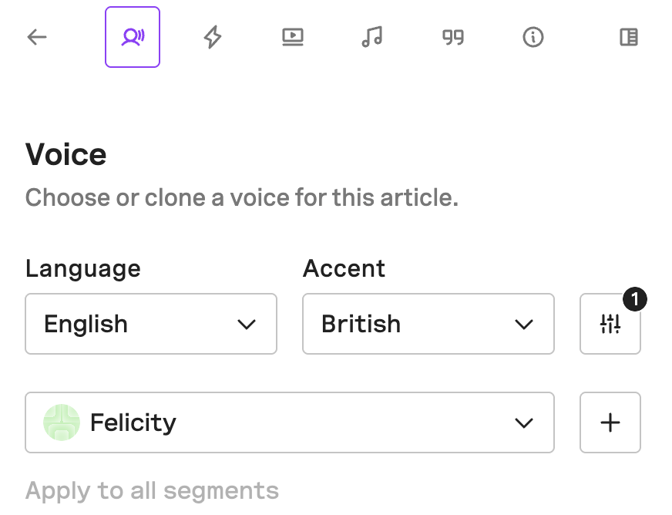672x515 pixels.
Task: Click the English language field
Action: coord(151,324)
